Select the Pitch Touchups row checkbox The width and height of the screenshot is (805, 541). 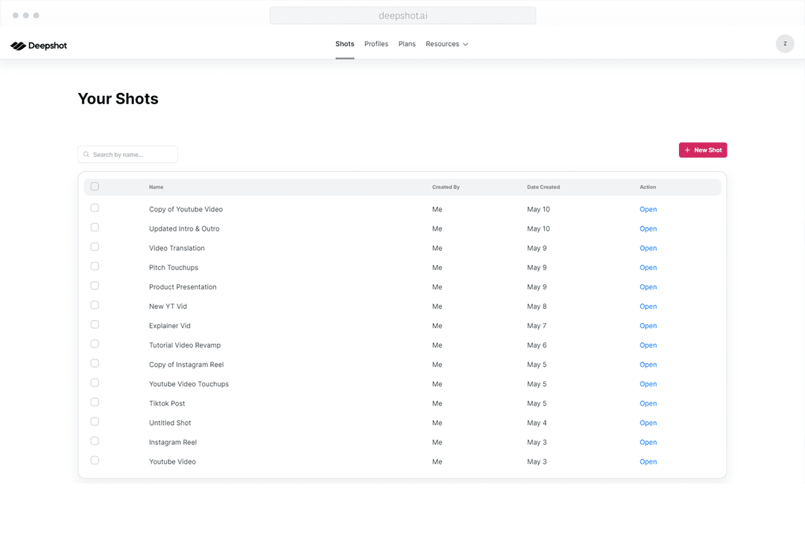(x=95, y=266)
